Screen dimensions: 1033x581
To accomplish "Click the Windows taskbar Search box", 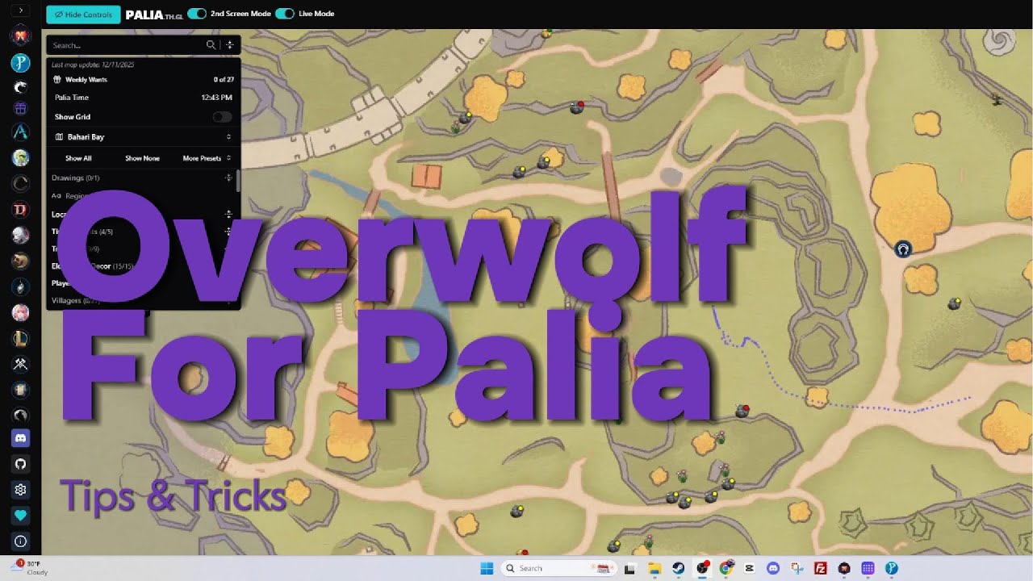I will tap(558, 568).
